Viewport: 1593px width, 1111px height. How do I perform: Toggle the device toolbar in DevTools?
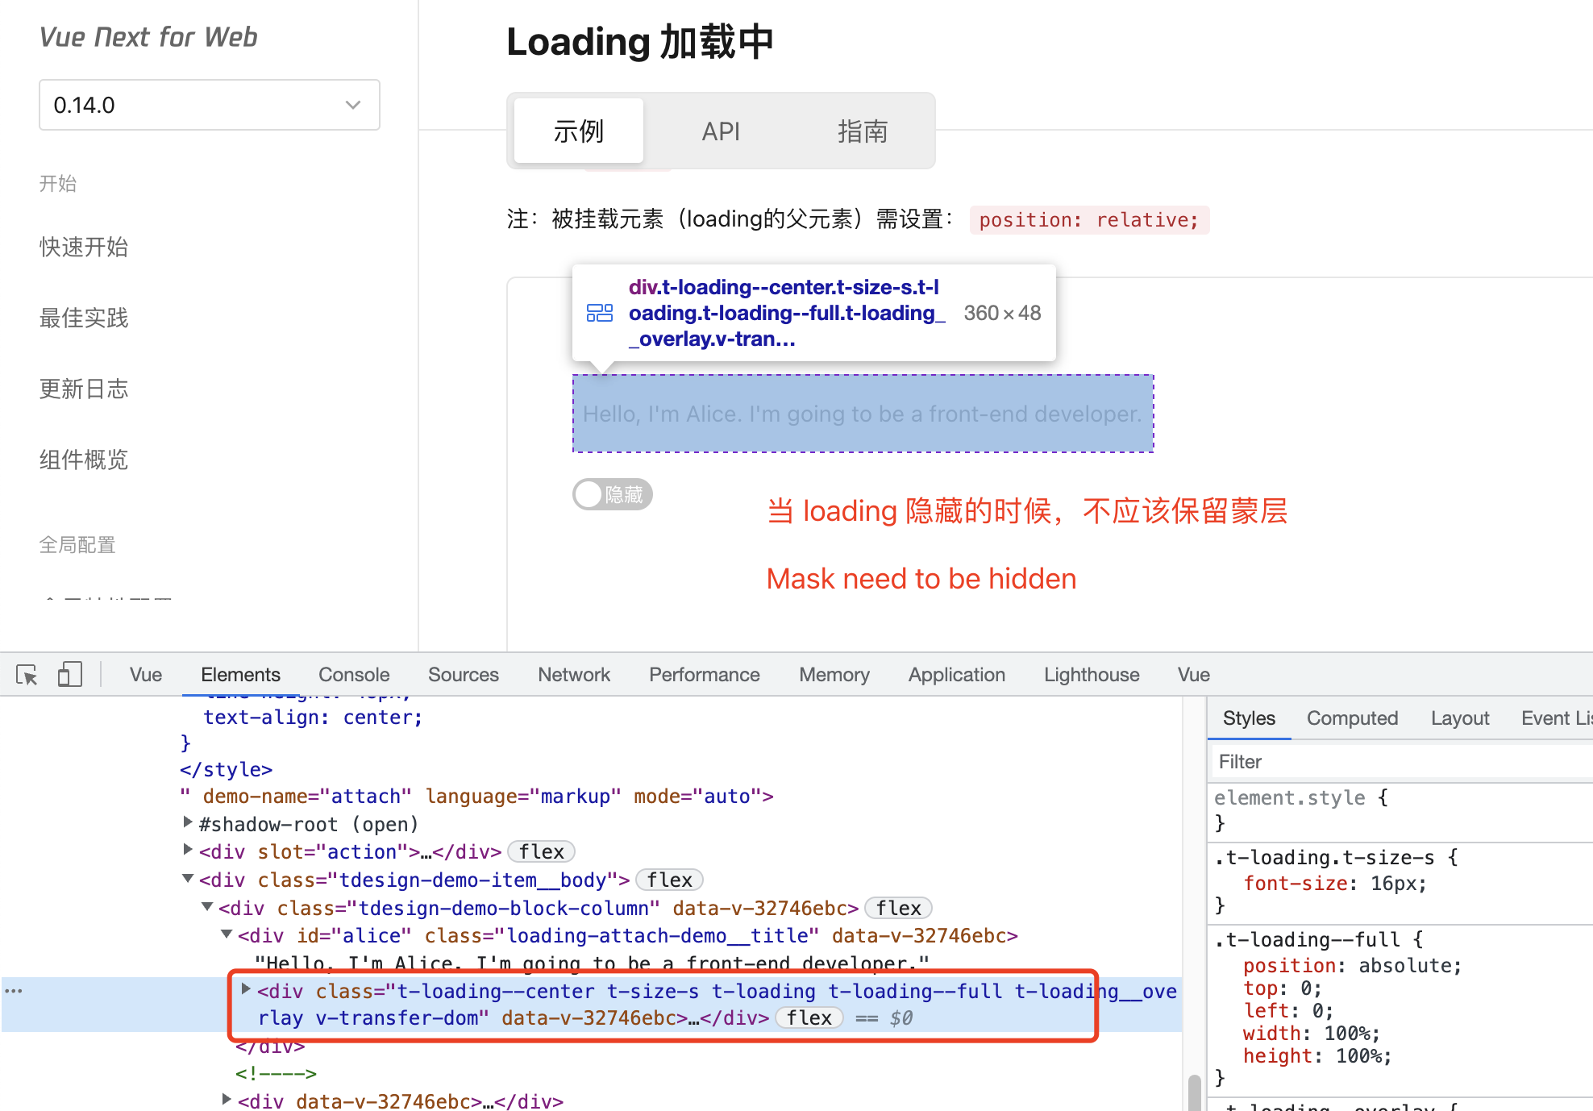(69, 674)
